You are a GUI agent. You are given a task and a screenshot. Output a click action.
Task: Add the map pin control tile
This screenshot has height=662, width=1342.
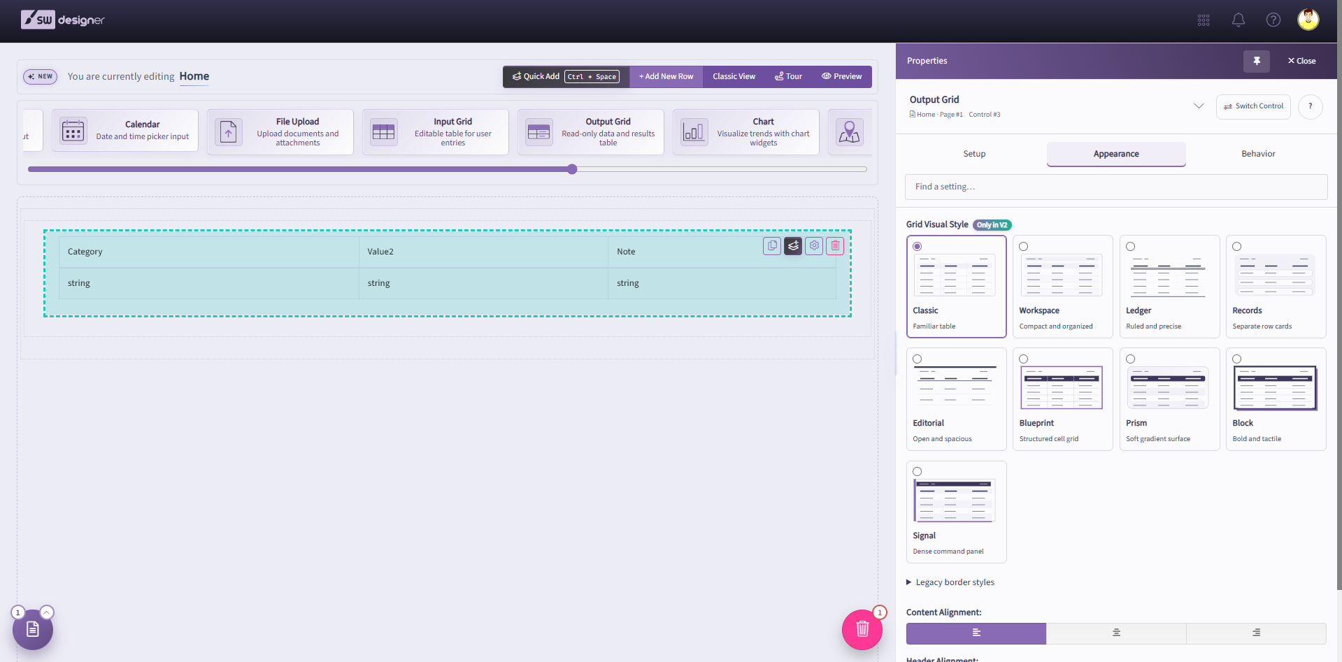click(850, 132)
